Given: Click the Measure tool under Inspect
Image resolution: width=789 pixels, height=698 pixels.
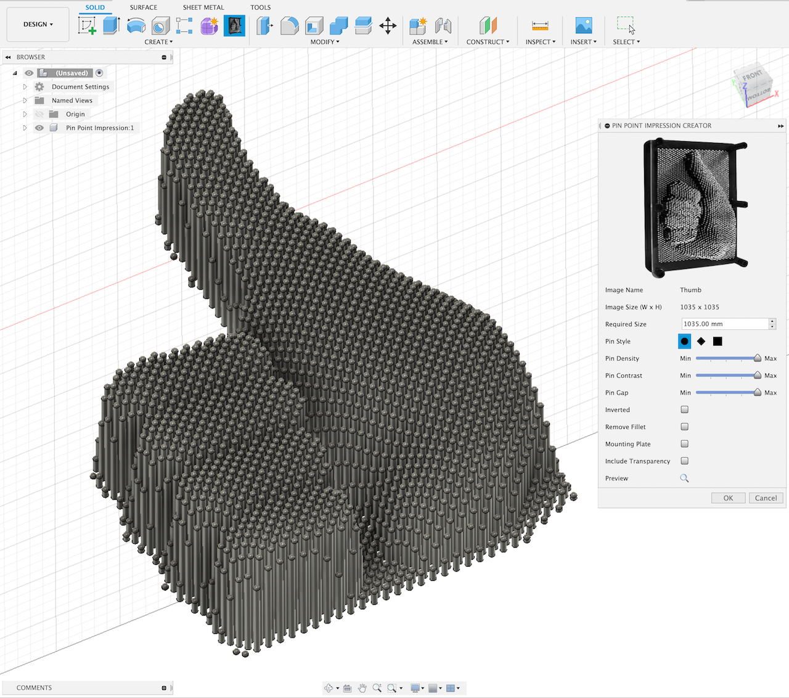Looking at the screenshot, I should (x=540, y=25).
